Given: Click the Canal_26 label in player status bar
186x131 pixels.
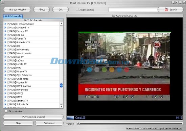Looking at the screenshot, I should pos(80,118).
